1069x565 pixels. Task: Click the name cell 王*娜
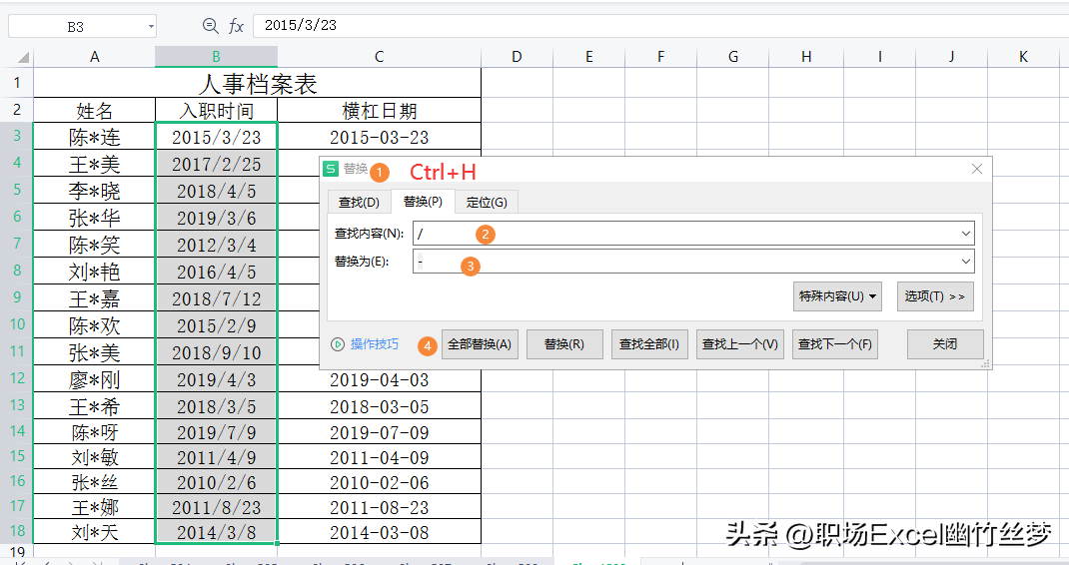[94, 507]
